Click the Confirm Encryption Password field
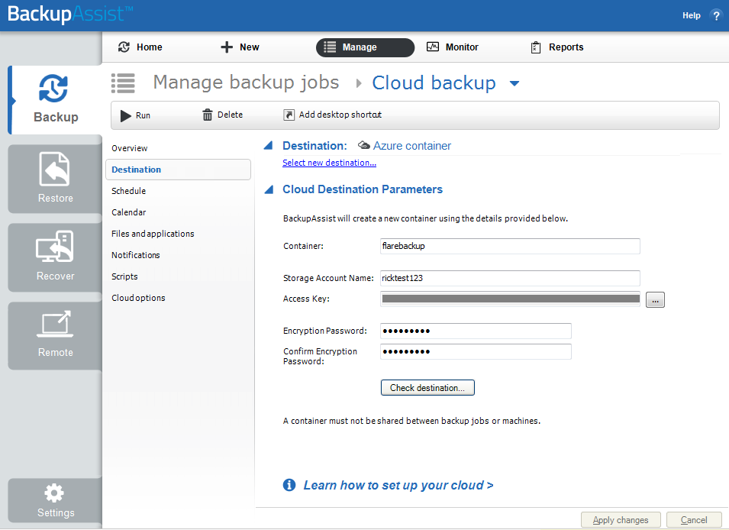Screen dimensions: 729x530 (x=476, y=351)
